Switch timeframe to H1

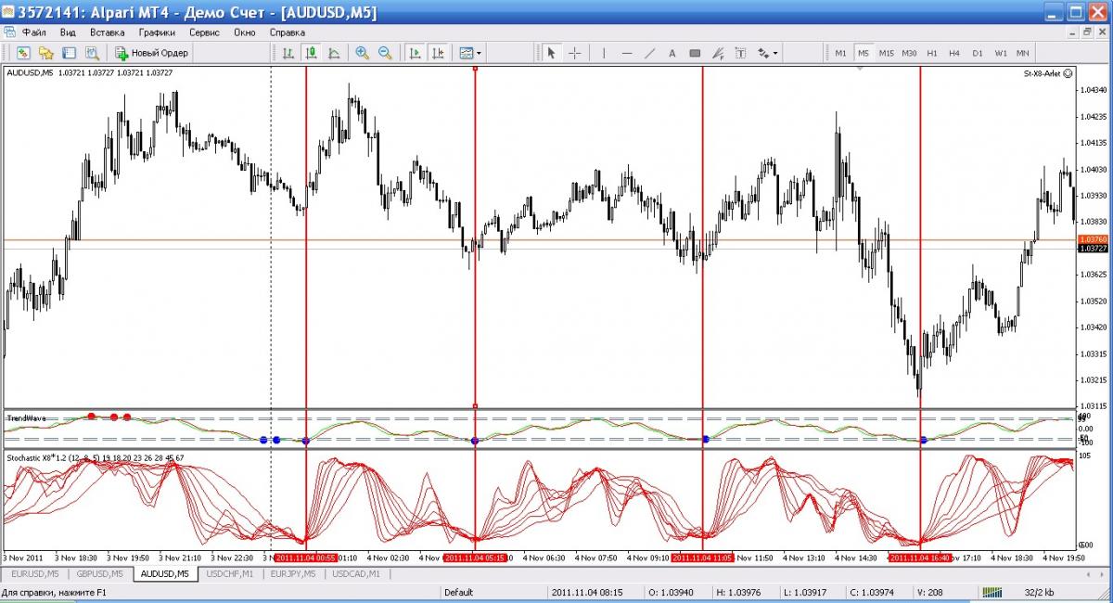pos(931,53)
